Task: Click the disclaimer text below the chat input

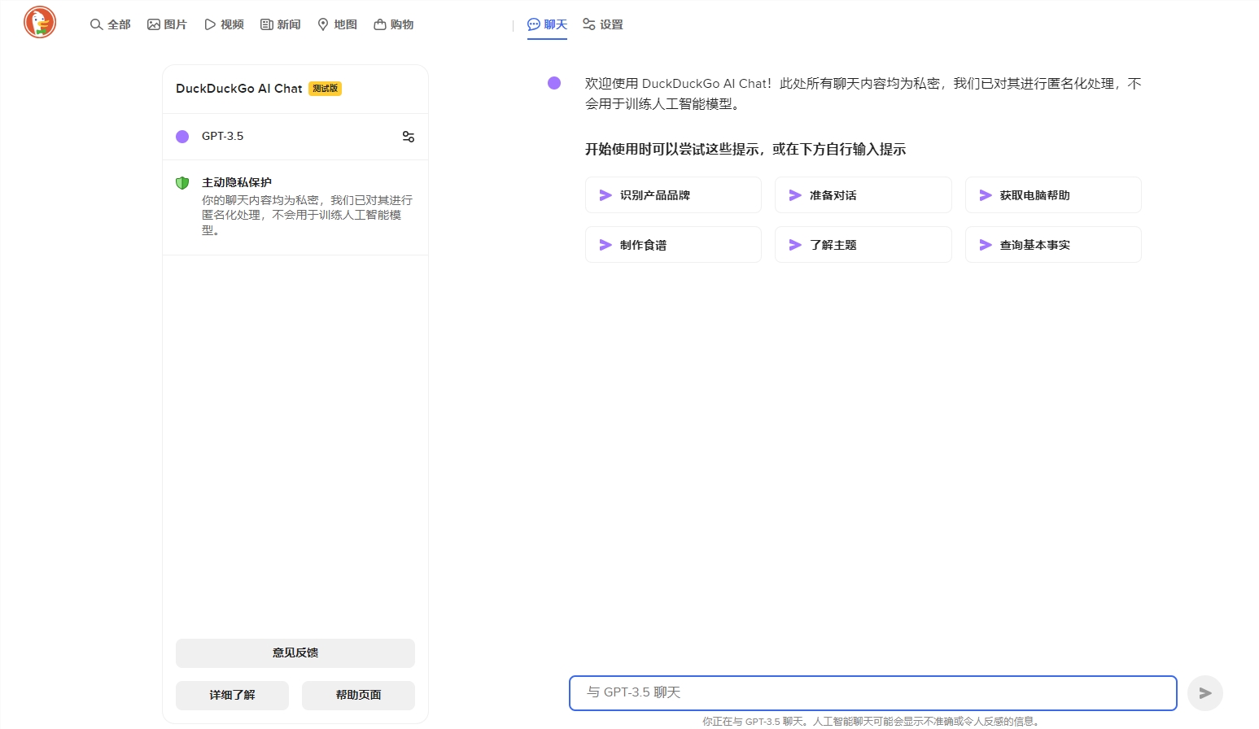Action: tap(871, 721)
